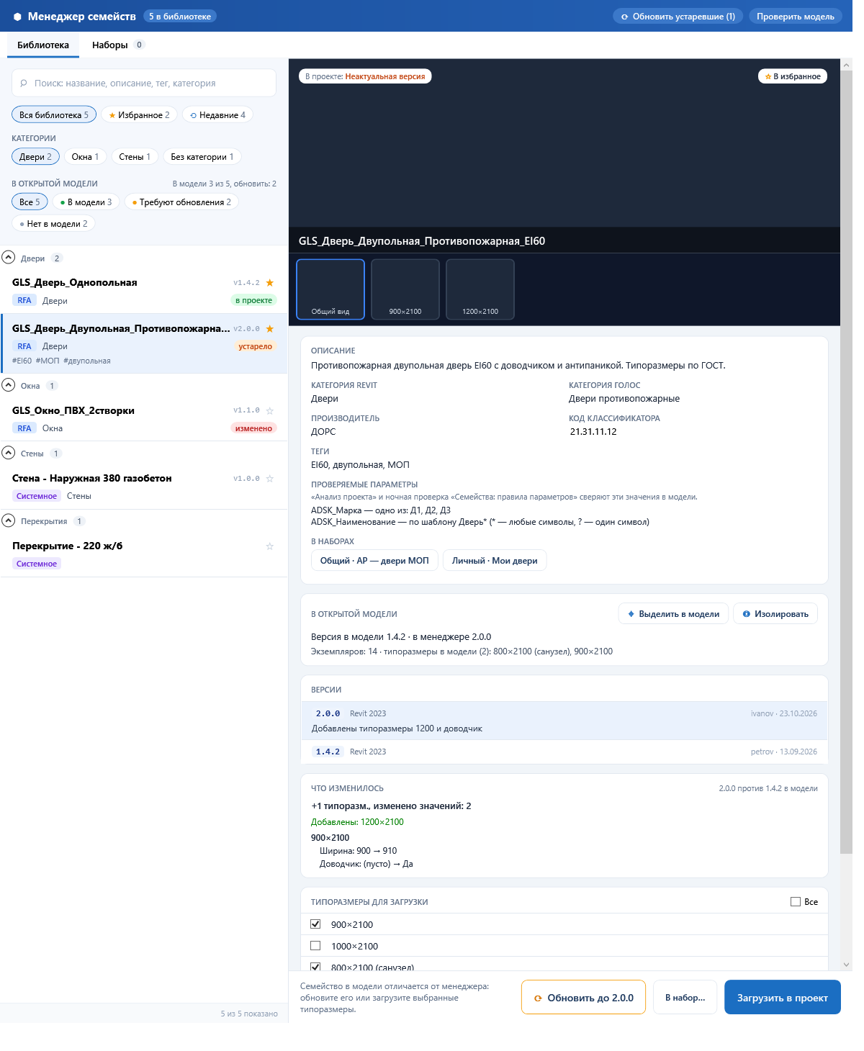Image resolution: width=864 pixels, height=1051 pixels.
Task: Collapse the Перекрытия group
Action: tap(9, 520)
